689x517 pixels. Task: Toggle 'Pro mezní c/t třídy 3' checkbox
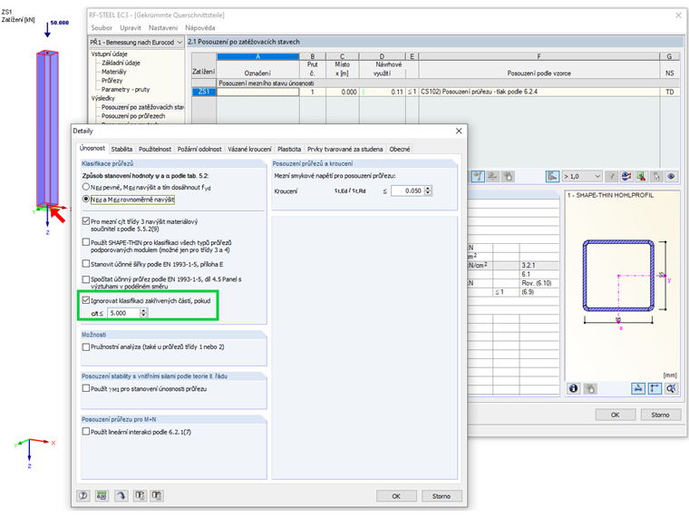click(86, 221)
